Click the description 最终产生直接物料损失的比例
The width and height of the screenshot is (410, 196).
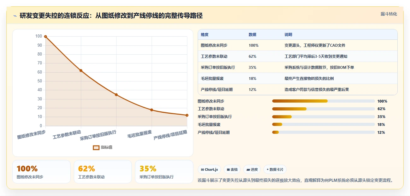(x=309, y=79)
